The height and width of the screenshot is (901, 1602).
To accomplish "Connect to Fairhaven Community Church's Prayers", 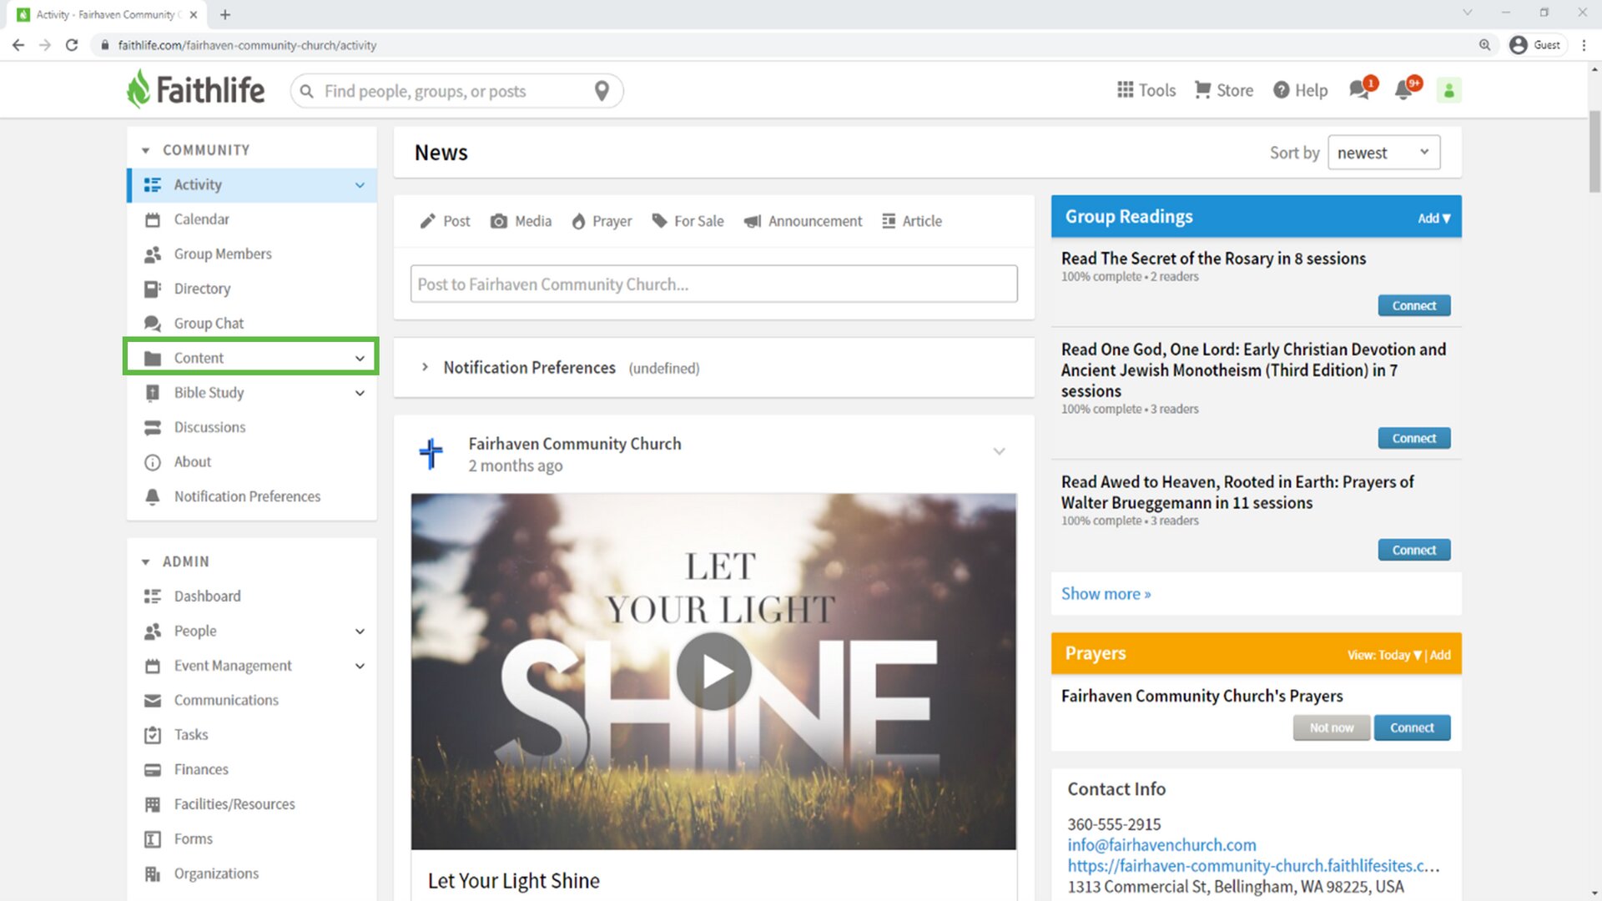I will [x=1412, y=727].
